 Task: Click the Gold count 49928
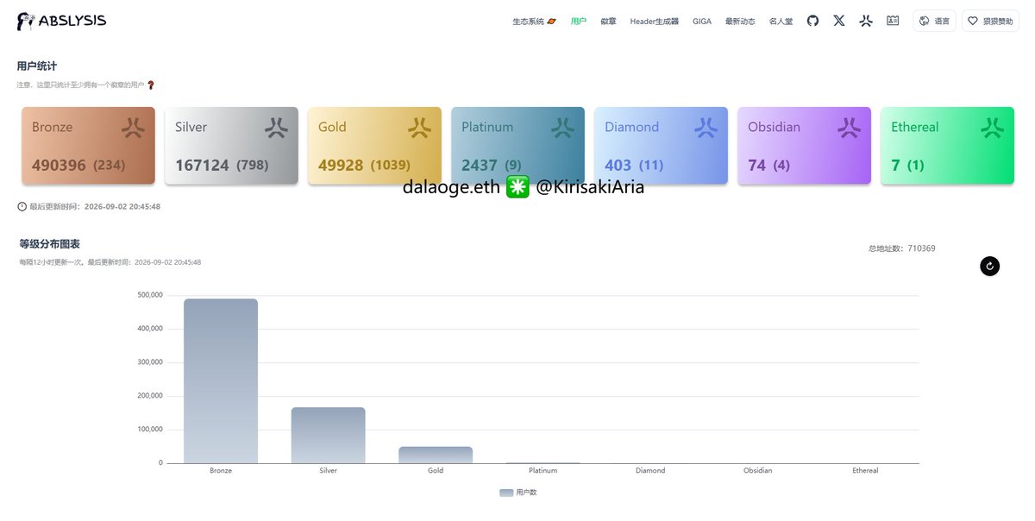(x=341, y=165)
